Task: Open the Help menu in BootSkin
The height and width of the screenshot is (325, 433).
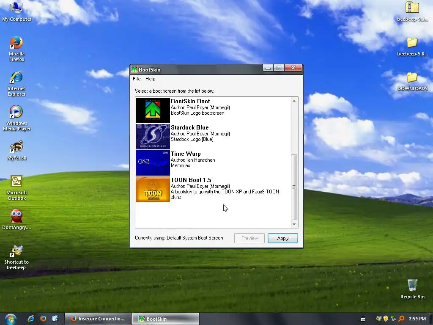Action: (151, 79)
